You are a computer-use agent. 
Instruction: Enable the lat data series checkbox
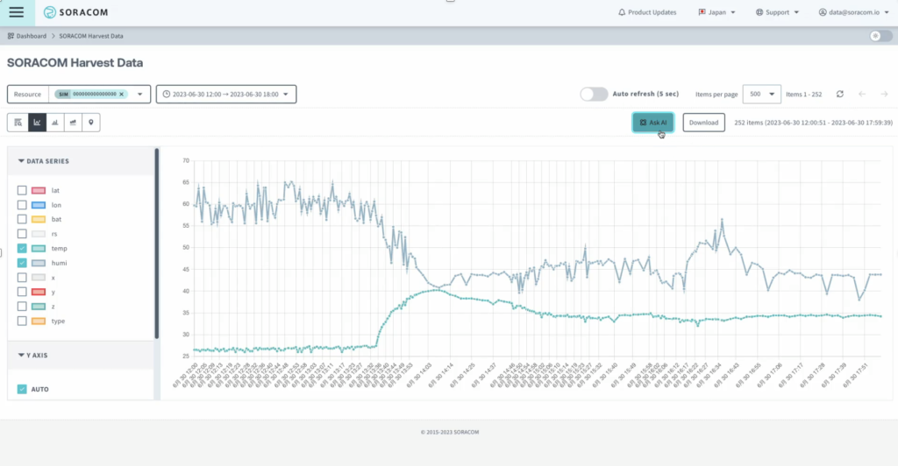coord(22,190)
